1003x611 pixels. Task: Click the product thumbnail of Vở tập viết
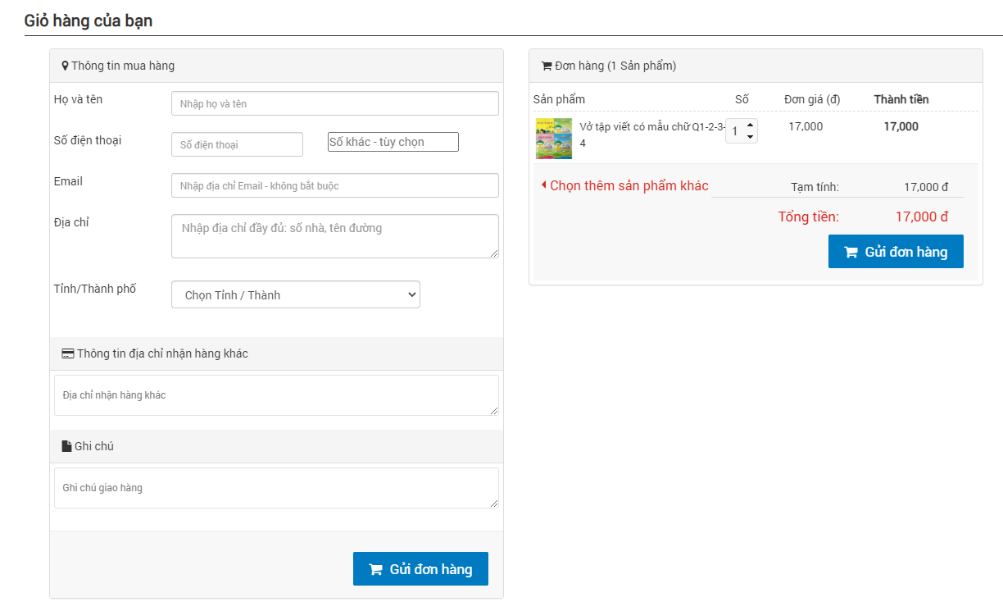[553, 139]
